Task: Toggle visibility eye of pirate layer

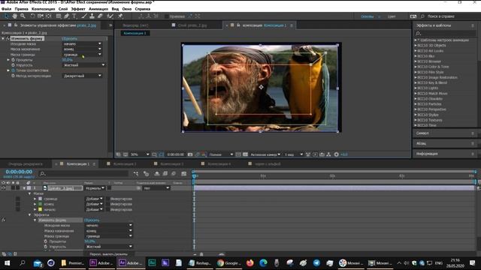Action: (3, 188)
